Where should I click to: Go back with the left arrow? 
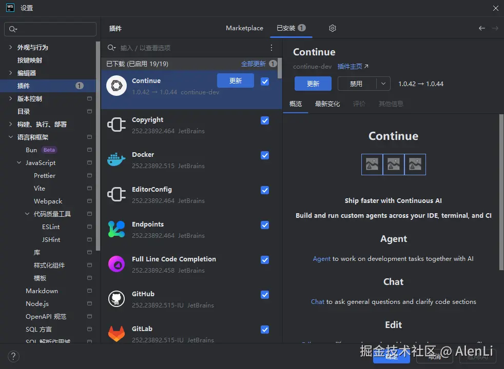(481, 28)
